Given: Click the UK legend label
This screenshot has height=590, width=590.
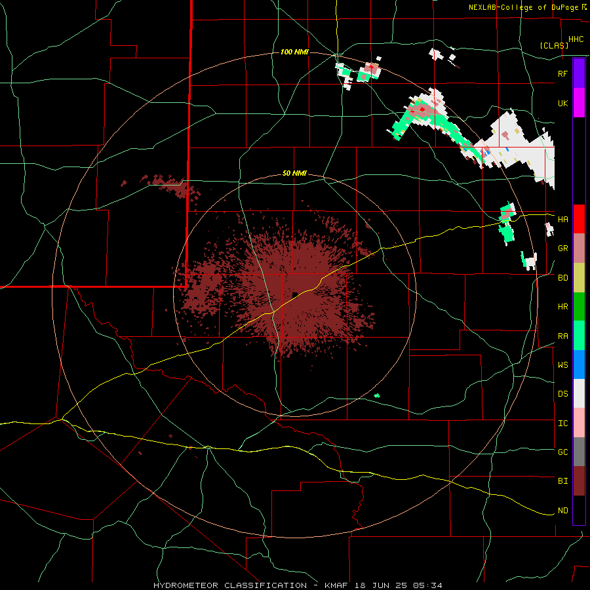Looking at the screenshot, I should pos(562,103).
